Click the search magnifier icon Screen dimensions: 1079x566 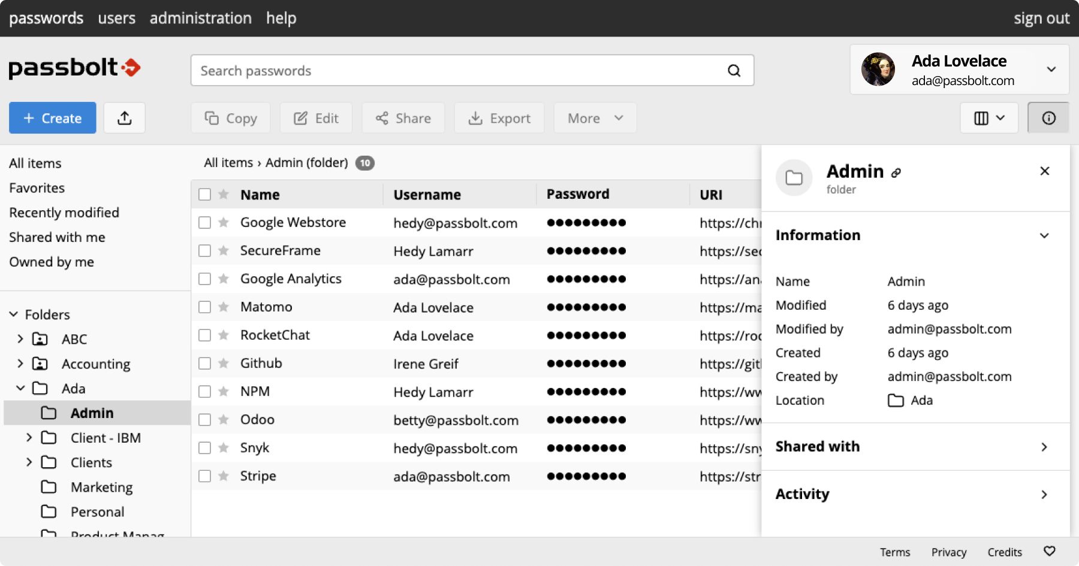[734, 70]
